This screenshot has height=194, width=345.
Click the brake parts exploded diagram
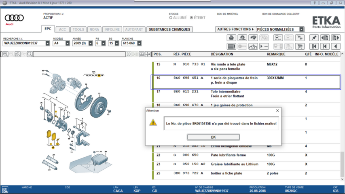(76, 121)
